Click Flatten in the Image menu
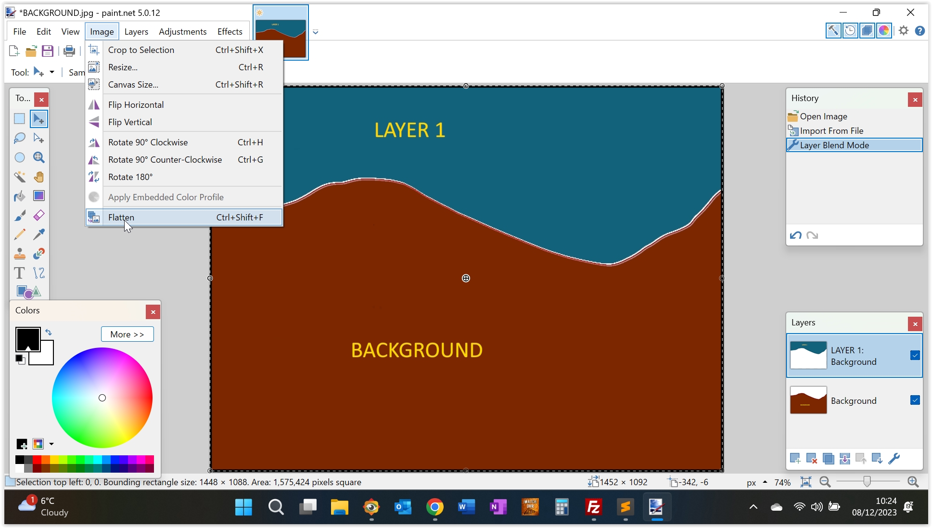932x528 pixels. coord(121,217)
